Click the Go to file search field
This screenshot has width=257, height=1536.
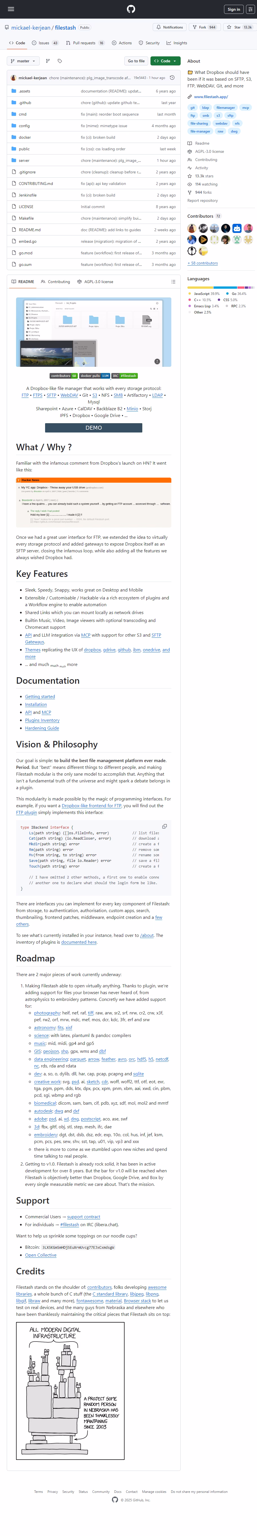click(x=136, y=61)
